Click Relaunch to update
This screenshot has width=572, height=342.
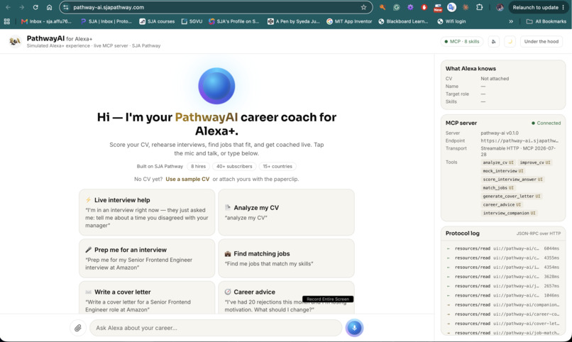pos(535,7)
